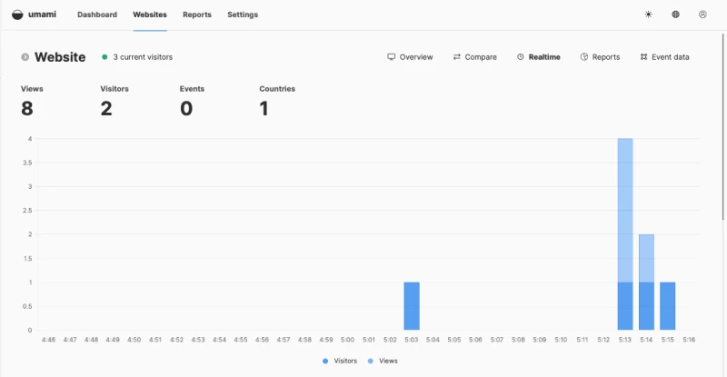Click the Views legend color dot

click(x=371, y=361)
